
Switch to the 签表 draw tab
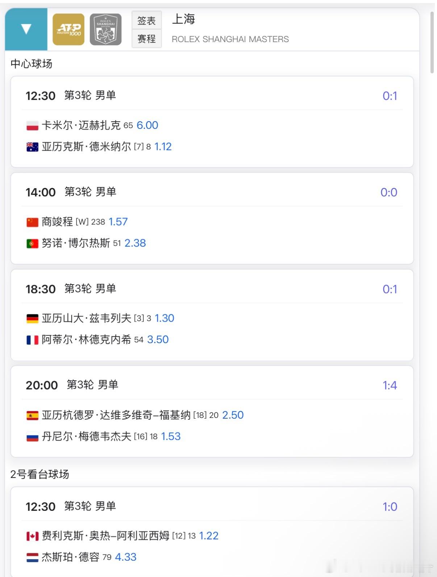(146, 21)
